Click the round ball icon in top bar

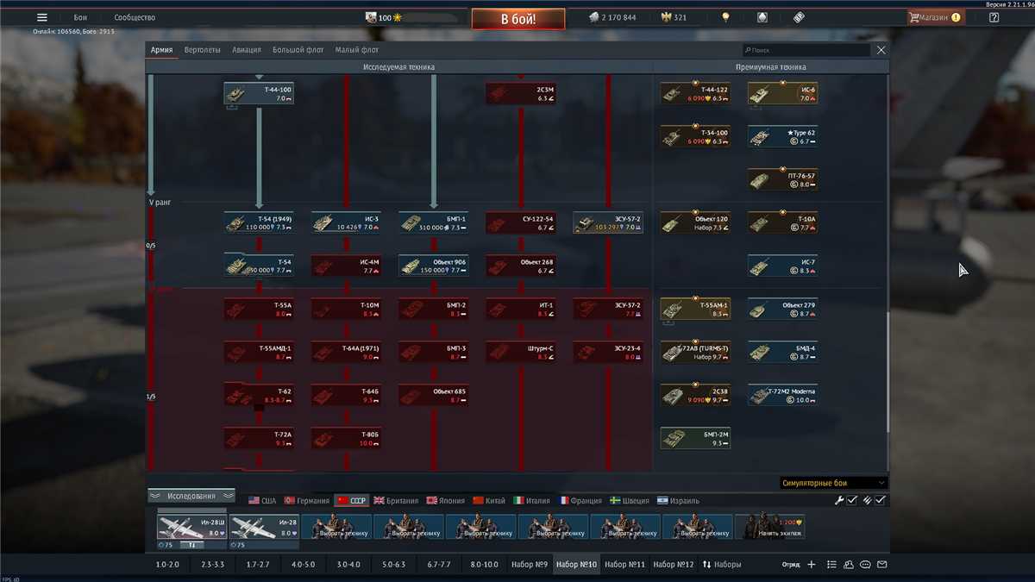(762, 17)
